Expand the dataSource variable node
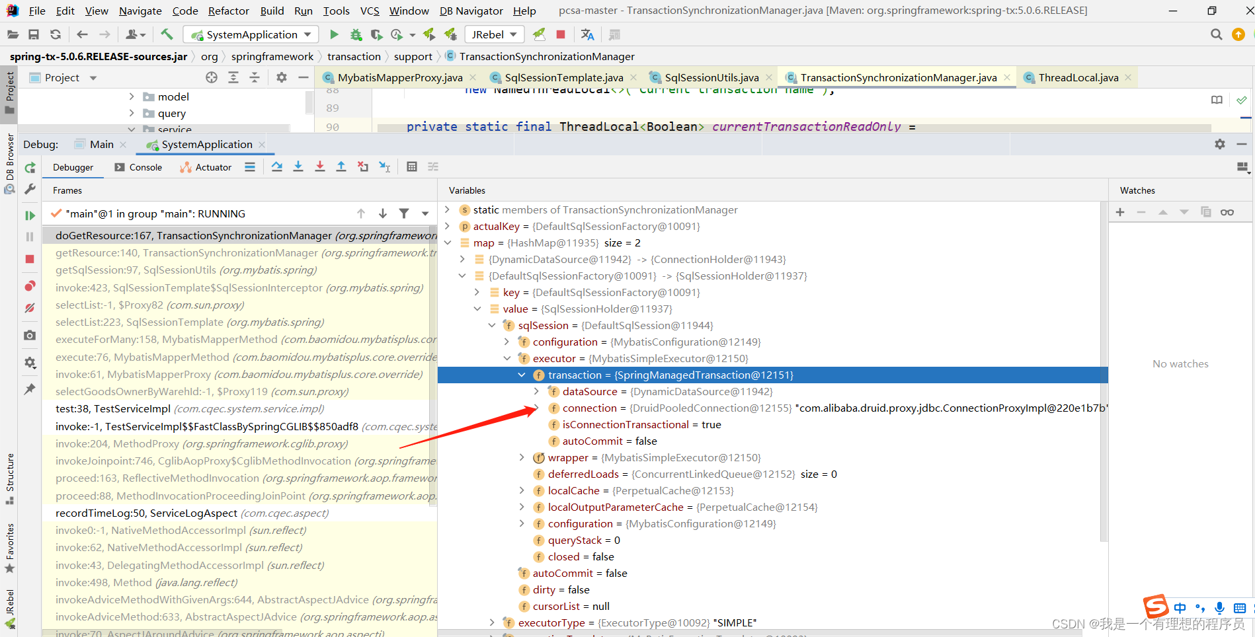This screenshot has width=1255, height=637. (x=536, y=391)
